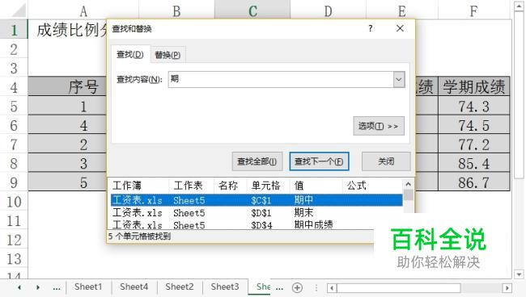The image size is (526, 297).
Task: Click cell with value 77.2
Action: [x=474, y=144]
